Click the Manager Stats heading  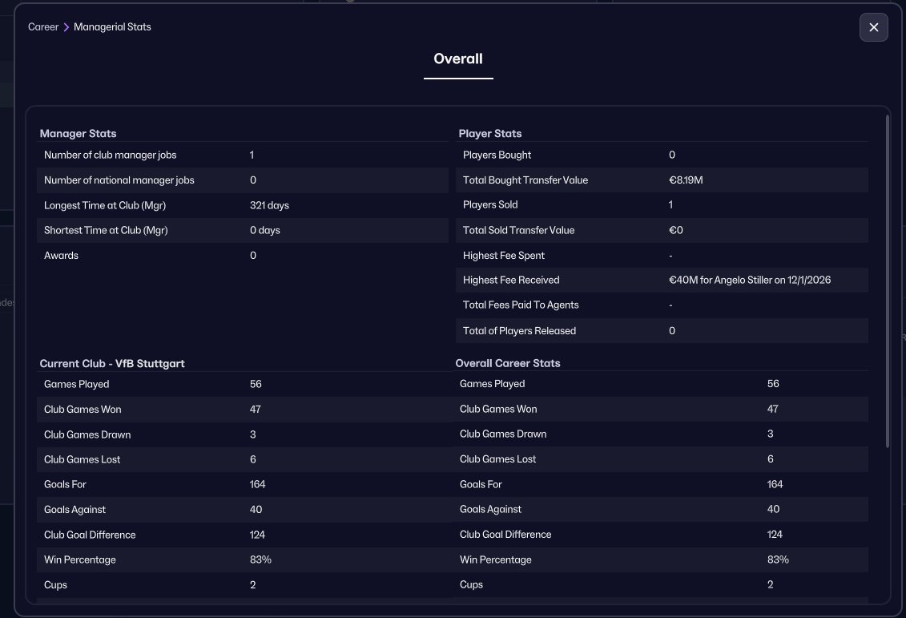point(78,134)
